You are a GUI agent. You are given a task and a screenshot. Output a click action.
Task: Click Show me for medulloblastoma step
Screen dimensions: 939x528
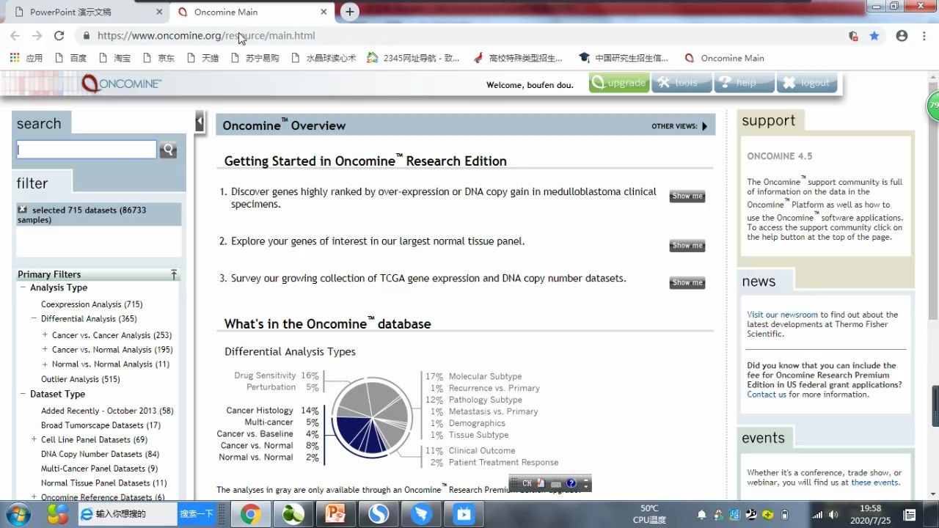pyautogui.click(x=687, y=196)
